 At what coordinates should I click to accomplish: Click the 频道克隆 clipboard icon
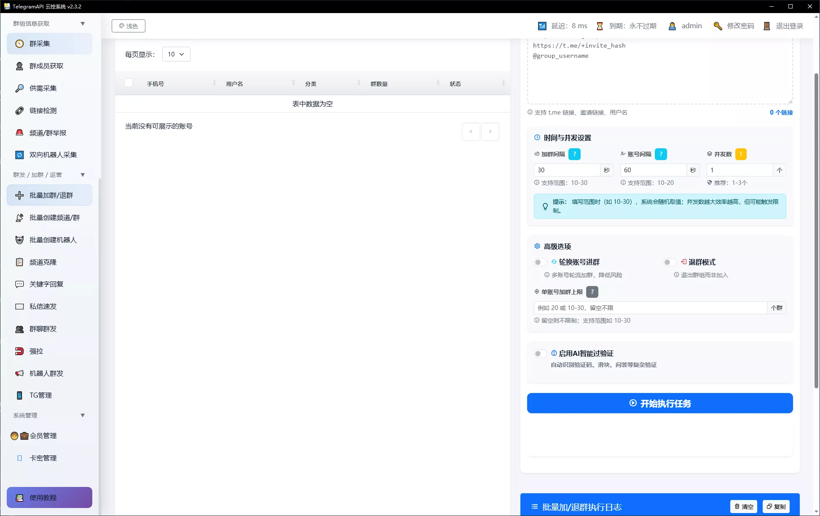tap(19, 262)
